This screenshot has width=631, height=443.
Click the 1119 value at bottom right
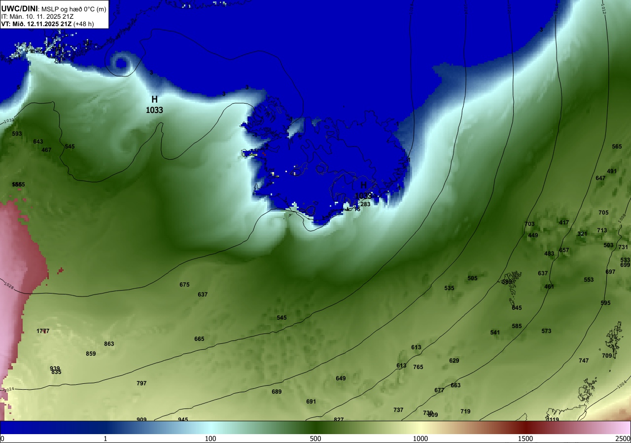pos(553,419)
